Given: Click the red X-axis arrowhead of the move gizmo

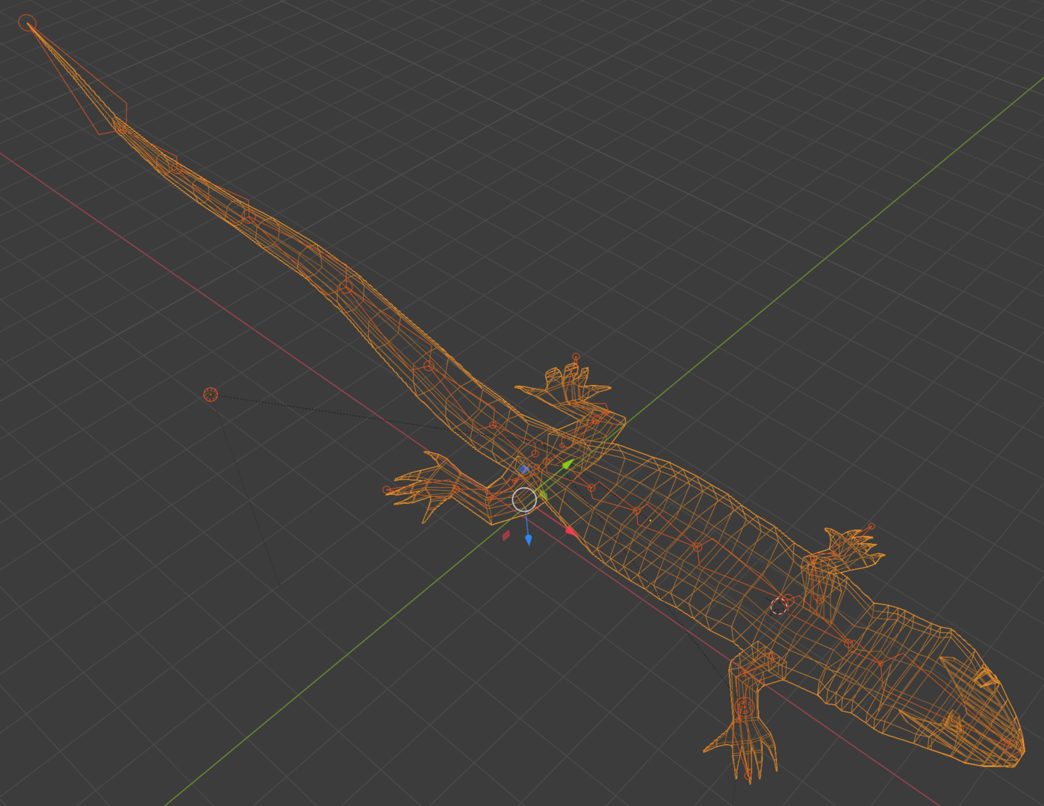Looking at the screenshot, I should [571, 531].
